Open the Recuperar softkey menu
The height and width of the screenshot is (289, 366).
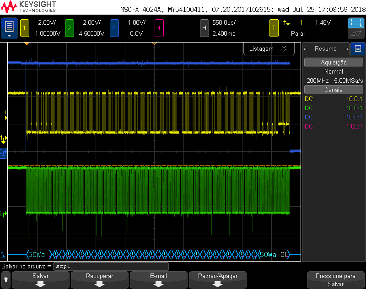coord(100,280)
